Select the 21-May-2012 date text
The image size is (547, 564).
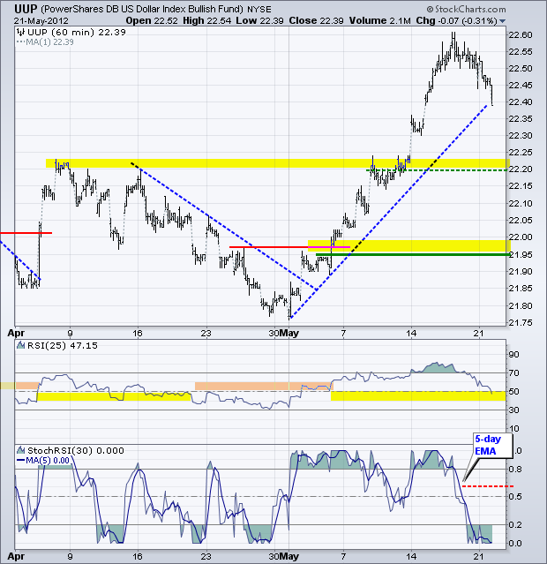[x=41, y=21]
